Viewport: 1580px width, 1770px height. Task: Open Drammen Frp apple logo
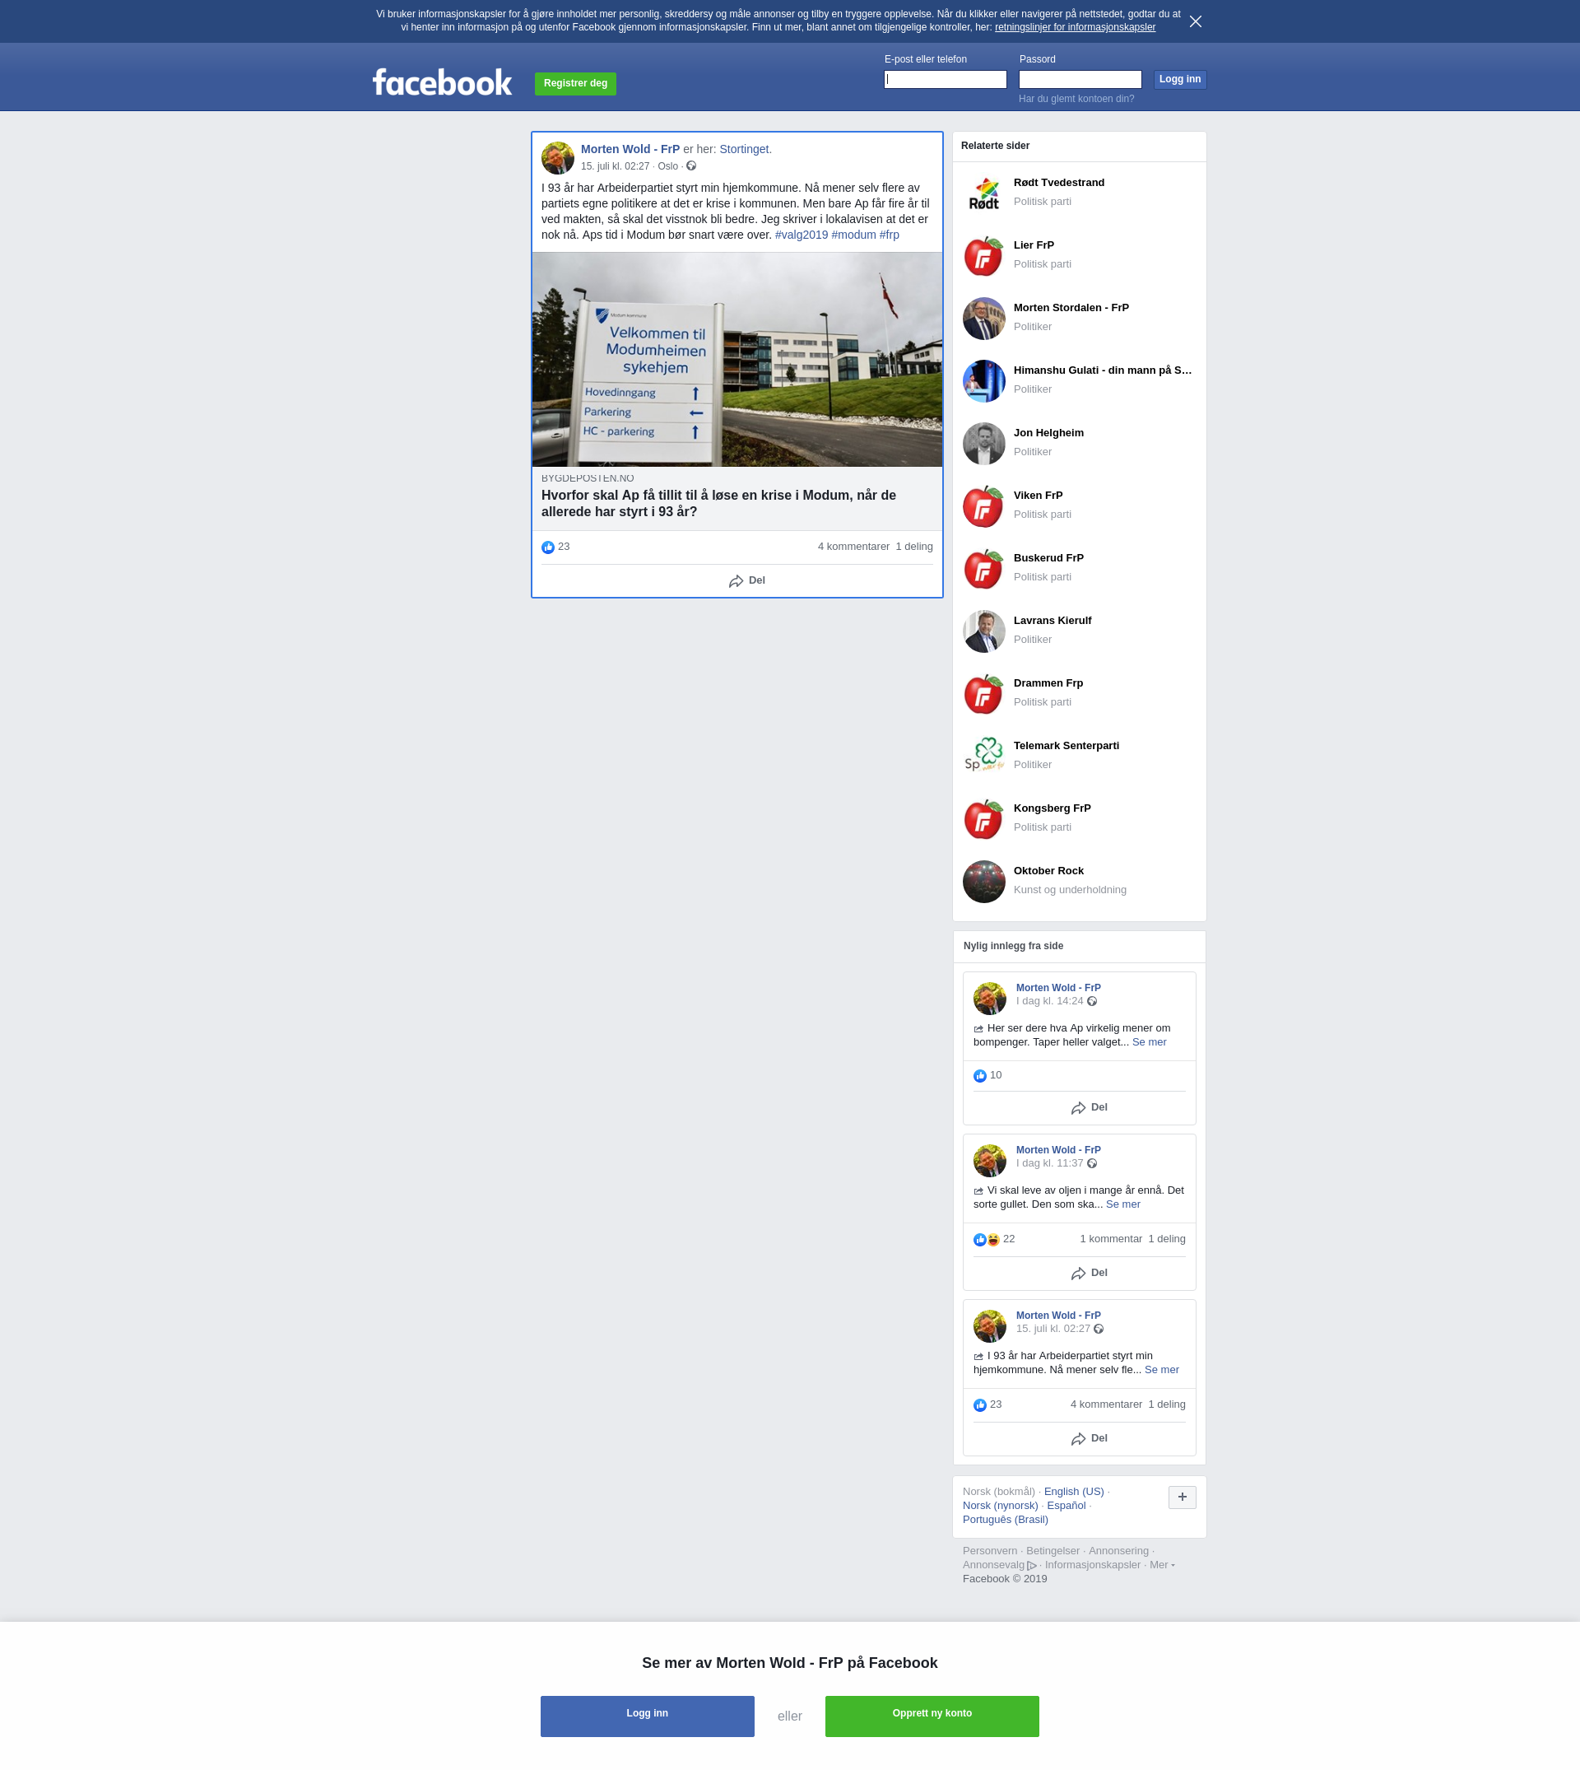click(x=983, y=694)
